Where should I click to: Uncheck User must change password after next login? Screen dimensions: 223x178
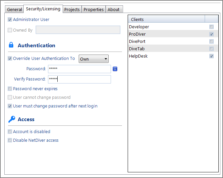pos(10,106)
